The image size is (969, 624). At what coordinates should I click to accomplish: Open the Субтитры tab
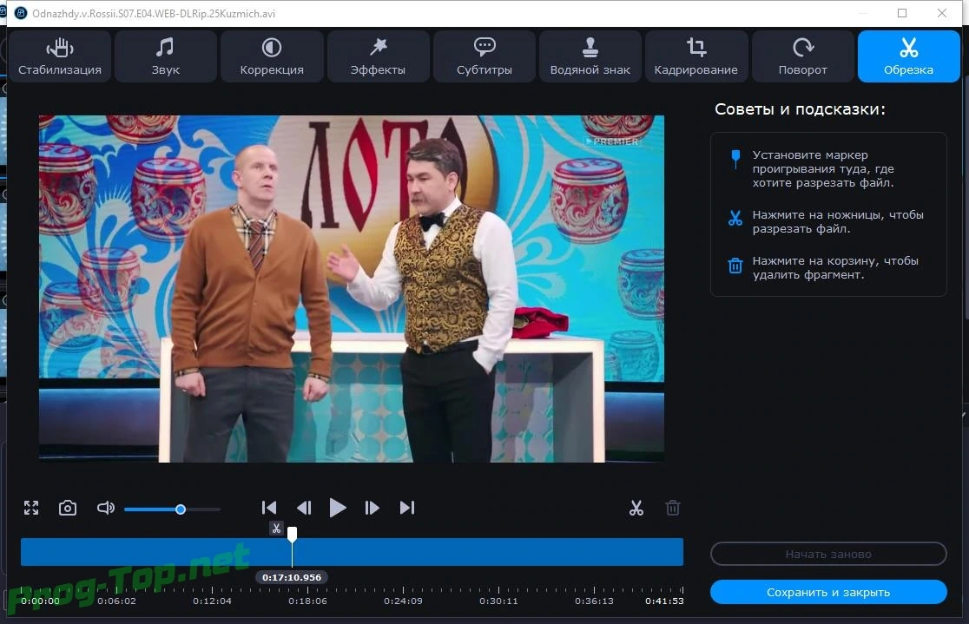[x=484, y=56]
